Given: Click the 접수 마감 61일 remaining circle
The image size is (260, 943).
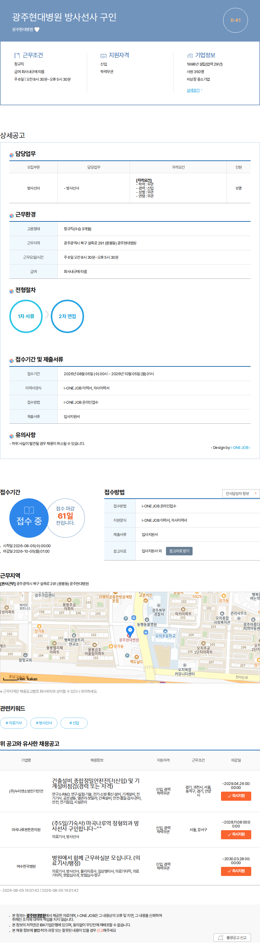Looking at the screenshot, I should coord(65,518).
